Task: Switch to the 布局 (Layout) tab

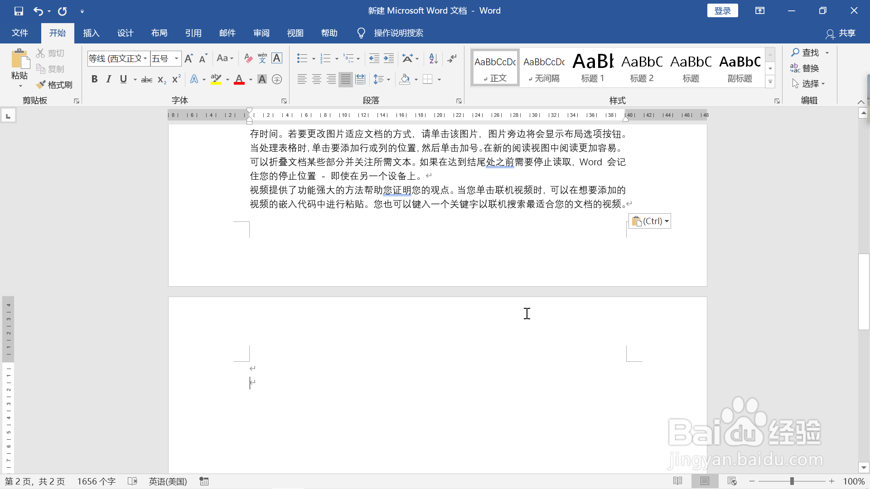Action: [x=159, y=33]
